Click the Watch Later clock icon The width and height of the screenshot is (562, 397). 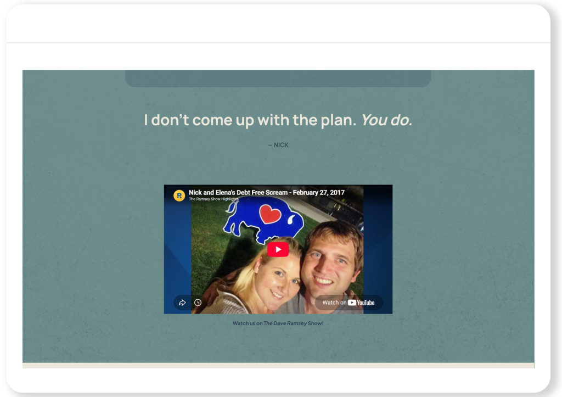coord(198,303)
